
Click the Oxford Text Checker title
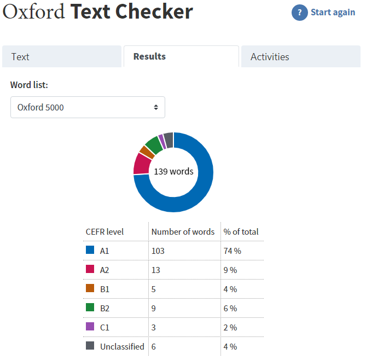pos(98,11)
